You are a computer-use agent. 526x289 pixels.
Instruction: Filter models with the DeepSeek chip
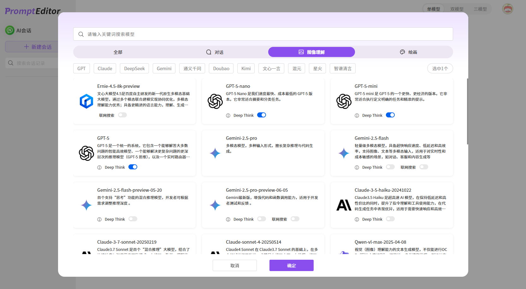pos(134,68)
